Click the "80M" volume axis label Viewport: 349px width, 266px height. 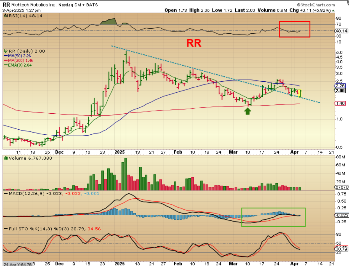[341, 157]
